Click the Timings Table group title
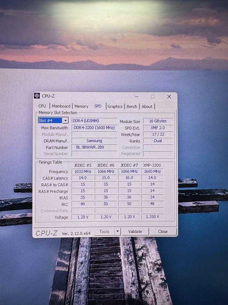 (x=50, y=162)
